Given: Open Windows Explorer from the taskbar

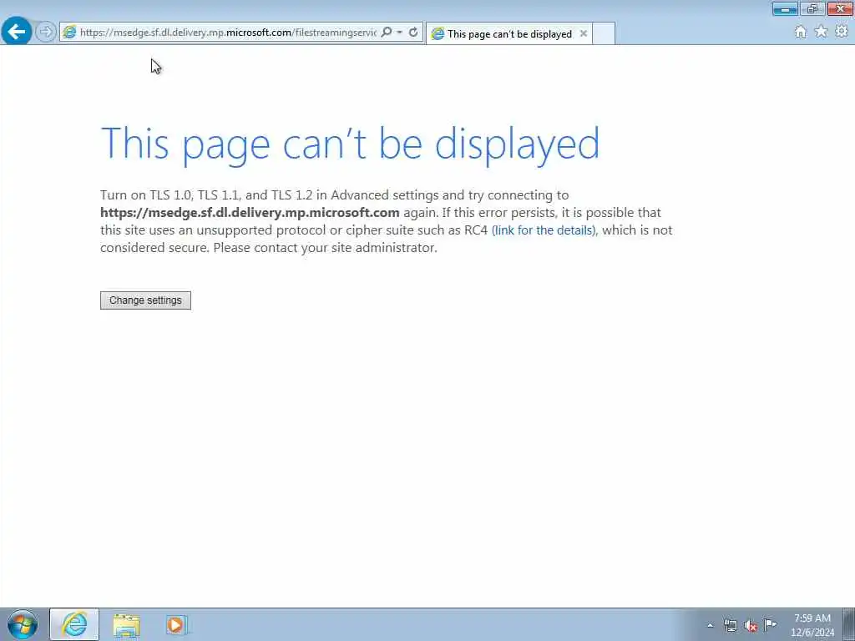Looking at the screenshot, I should click(126, 625).
